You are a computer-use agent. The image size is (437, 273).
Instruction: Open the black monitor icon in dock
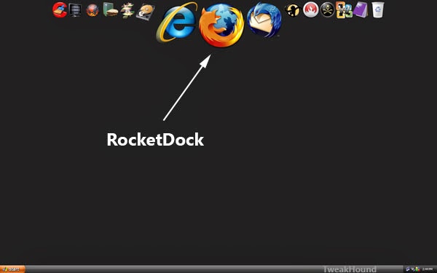(75, 10)
